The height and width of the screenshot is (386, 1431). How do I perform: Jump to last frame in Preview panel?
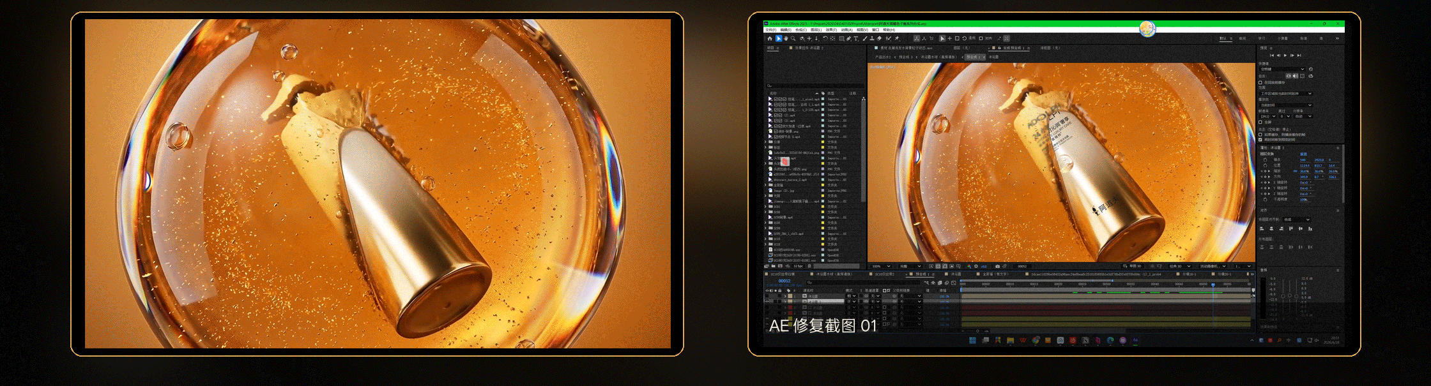pos(1299,56)
